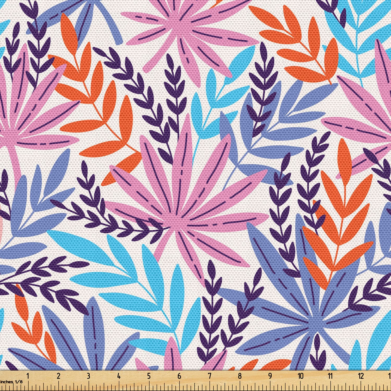The image size is (391, 391).
Task: Click the "9" inch mark label
Action: click(270, 376)
